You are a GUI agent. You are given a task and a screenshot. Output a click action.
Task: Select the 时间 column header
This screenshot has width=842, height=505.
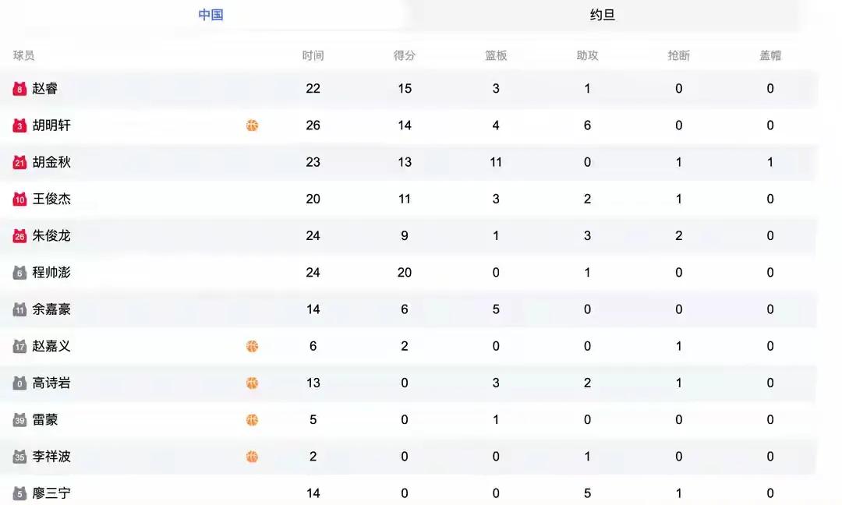coord(313,55)
